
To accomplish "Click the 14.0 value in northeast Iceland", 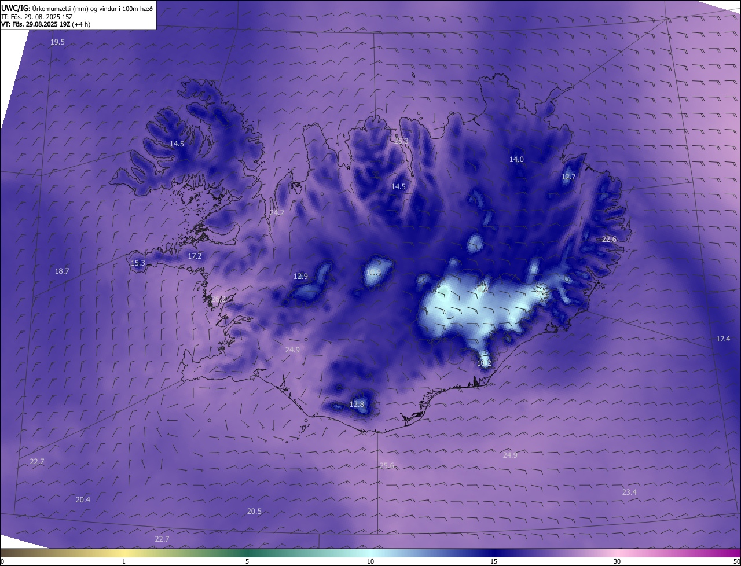I will click(x=516, y=159).
